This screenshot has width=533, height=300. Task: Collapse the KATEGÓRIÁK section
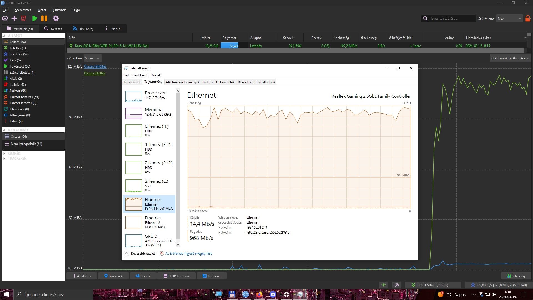tap(4, 130)
